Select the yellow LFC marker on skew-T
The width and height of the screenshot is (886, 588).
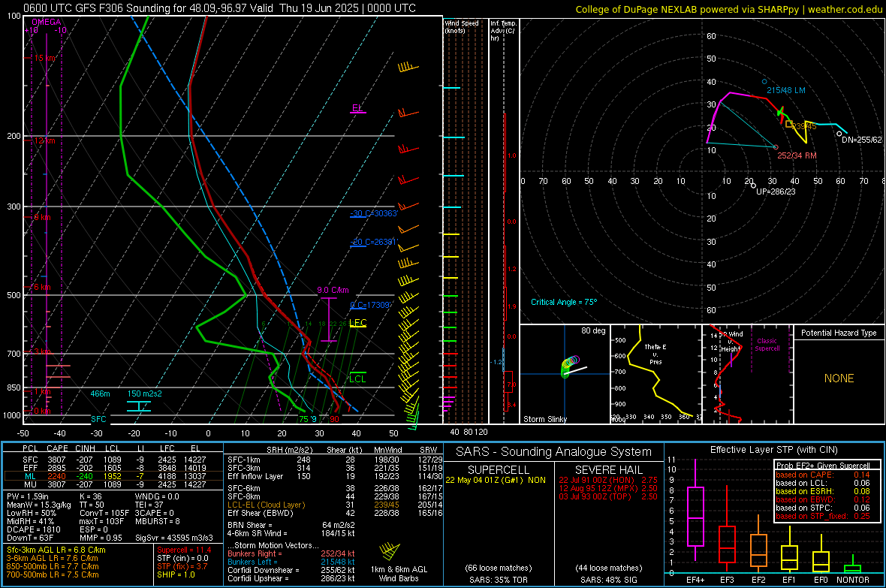pos(357,323)
